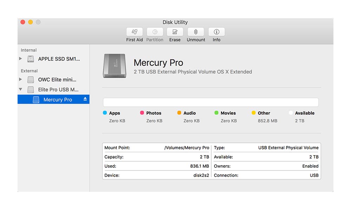Viewport: 351px width, 210px height.
Task: Click the Erase toolbar icon
Action: 175,32
